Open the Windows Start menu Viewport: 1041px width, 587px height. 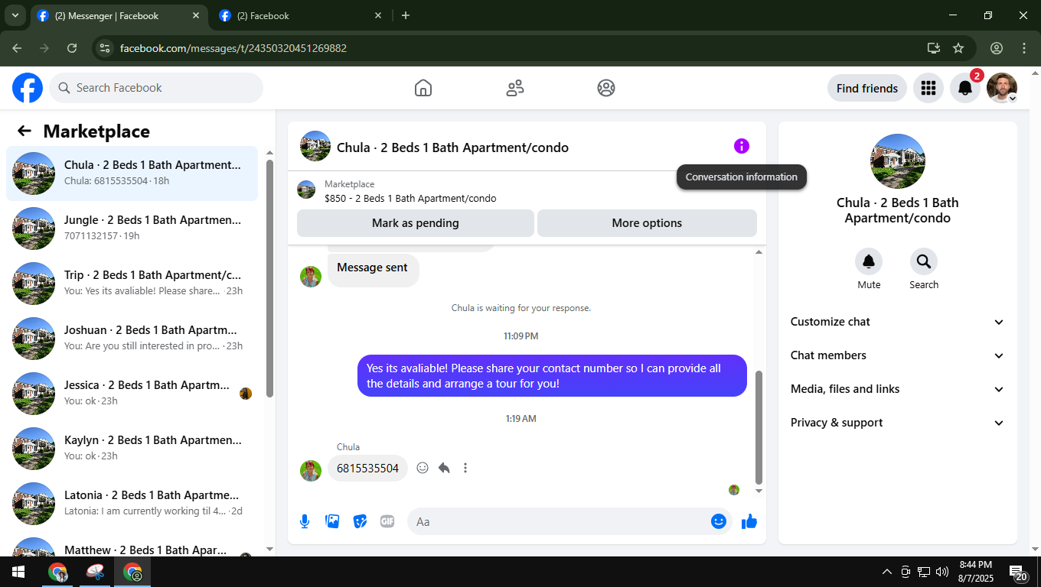[18, 572]
